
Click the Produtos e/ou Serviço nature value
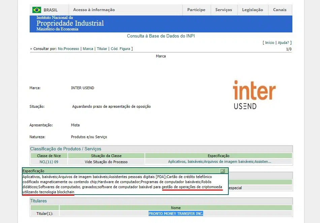(x=89, y=137)
